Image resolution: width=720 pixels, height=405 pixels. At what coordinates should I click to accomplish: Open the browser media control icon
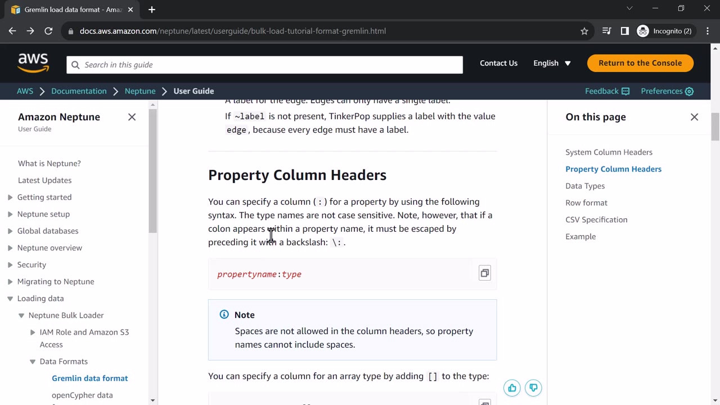pyautogui.click(x=606, y=31)
